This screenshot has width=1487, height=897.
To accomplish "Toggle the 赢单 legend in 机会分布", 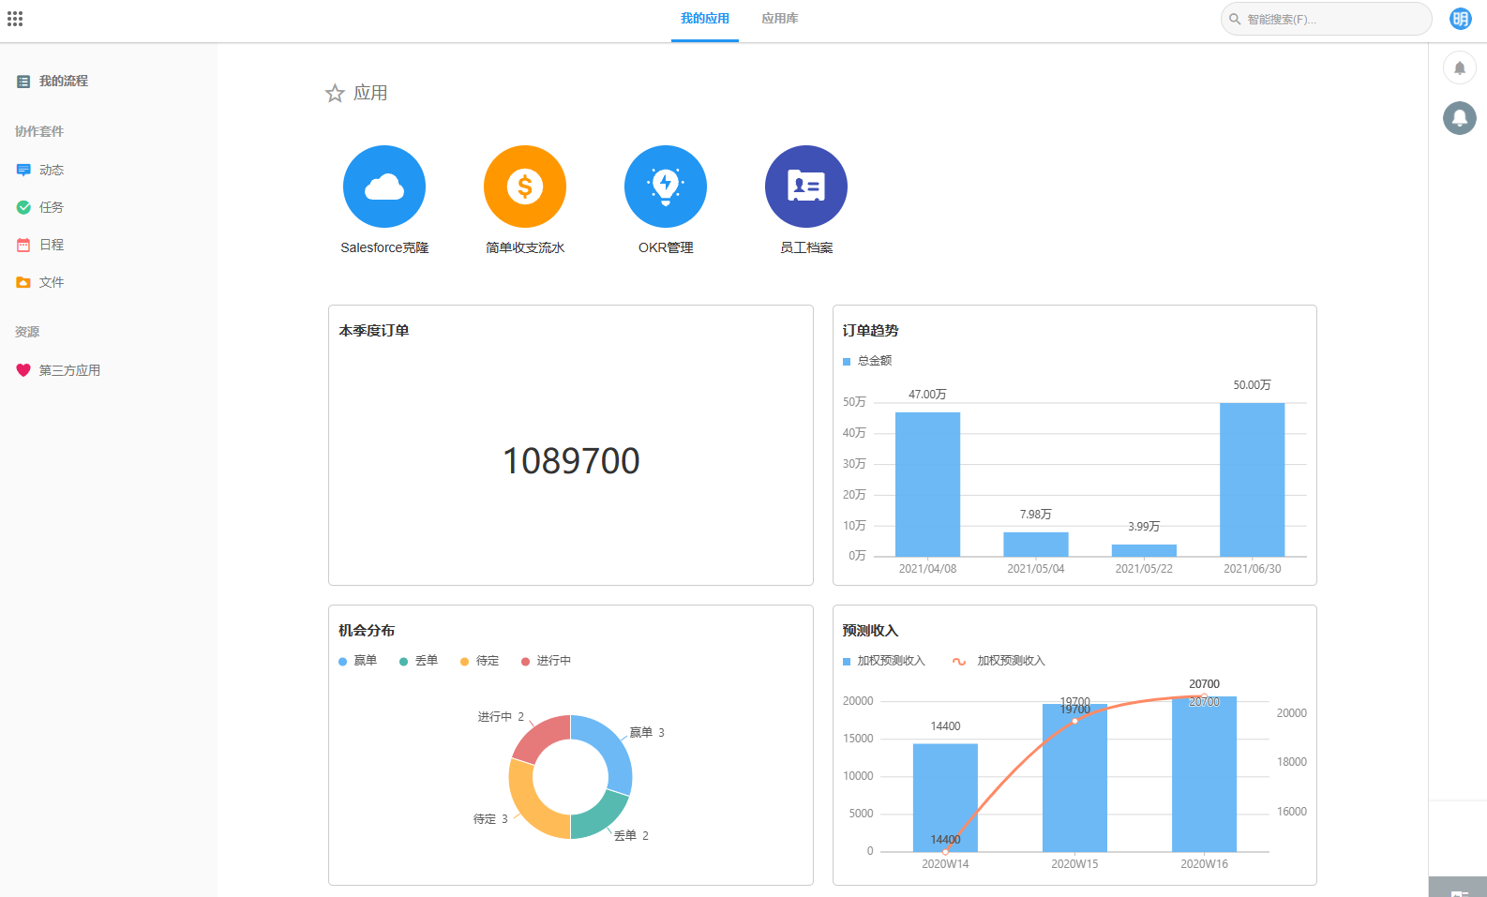I will pos(358,661).
